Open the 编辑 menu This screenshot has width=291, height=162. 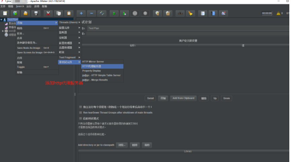[x=10, y=6]
